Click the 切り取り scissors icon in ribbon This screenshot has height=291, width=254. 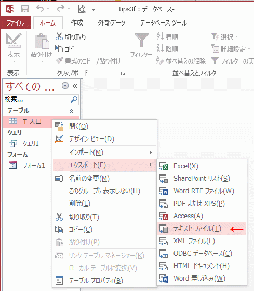(59, 36)
